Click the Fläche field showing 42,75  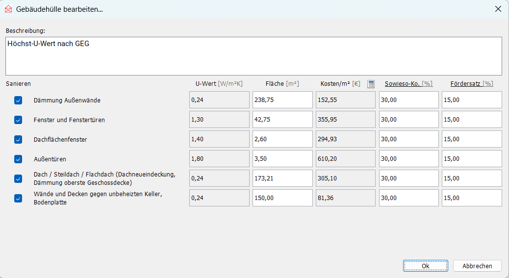(x=282, y=120)
